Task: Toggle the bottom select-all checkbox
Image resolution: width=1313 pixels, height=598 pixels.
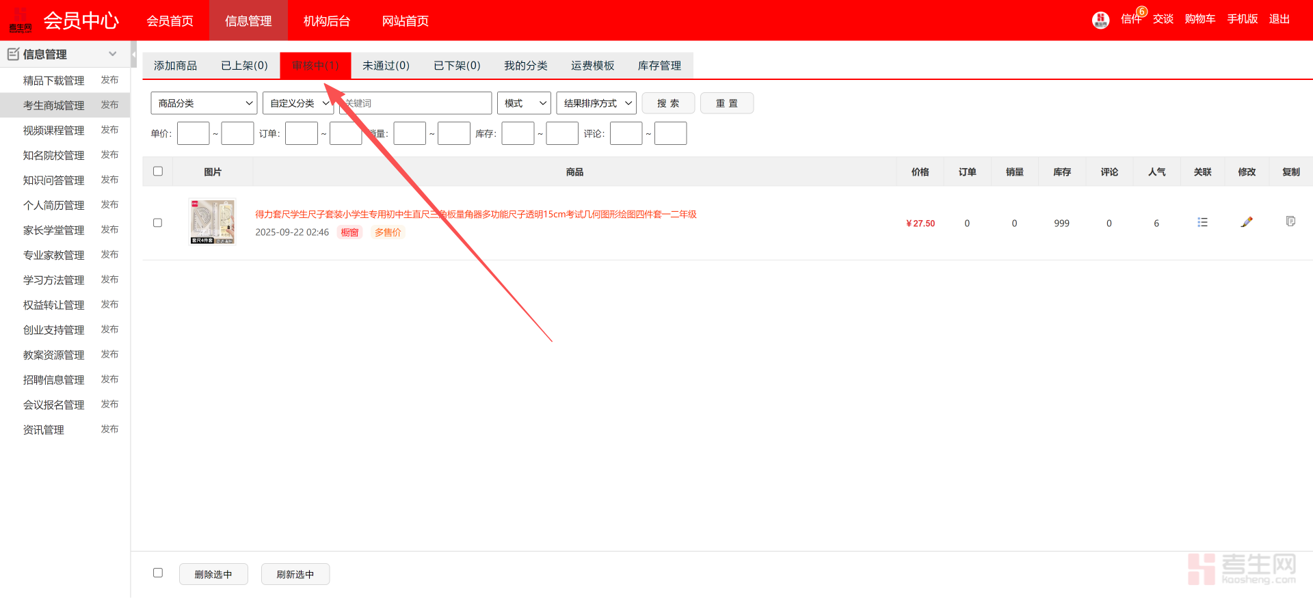Action: pos(158,573)
